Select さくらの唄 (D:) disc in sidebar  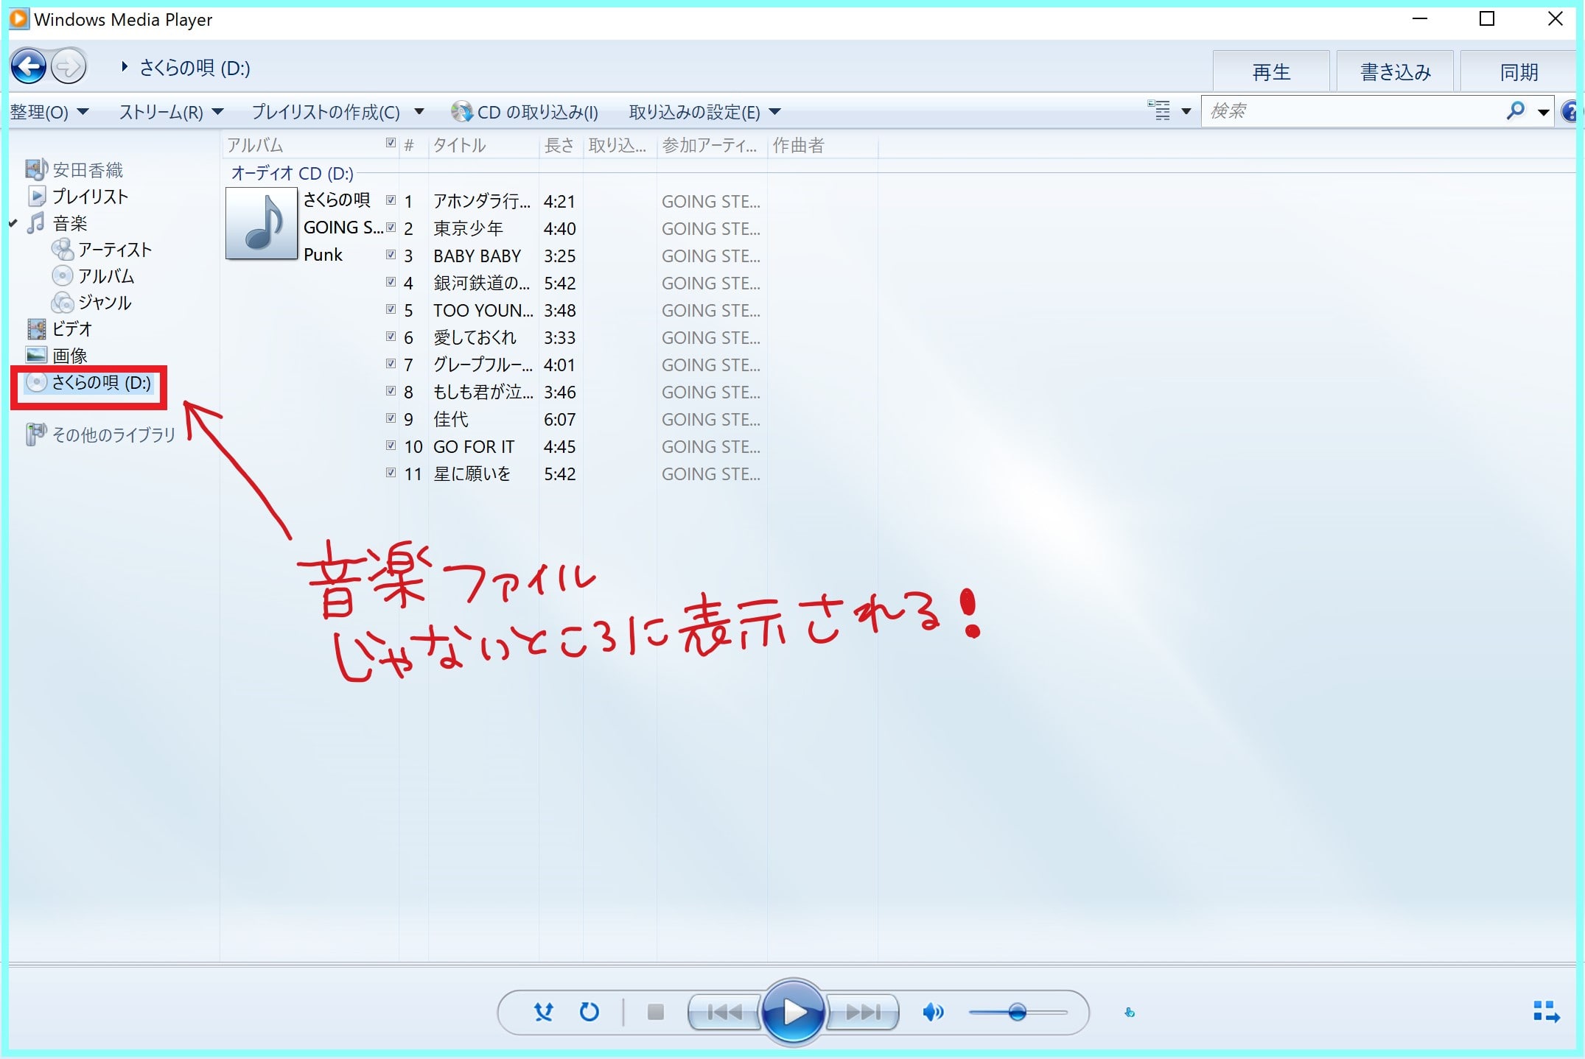(x=88, y=382)
